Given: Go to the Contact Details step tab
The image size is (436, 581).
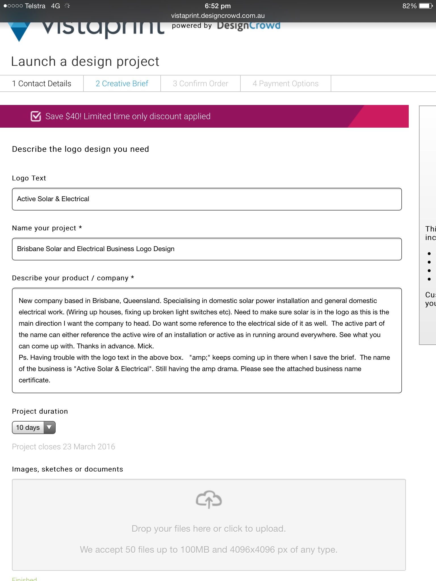Looking at the screenshot, I should (41, 84).
